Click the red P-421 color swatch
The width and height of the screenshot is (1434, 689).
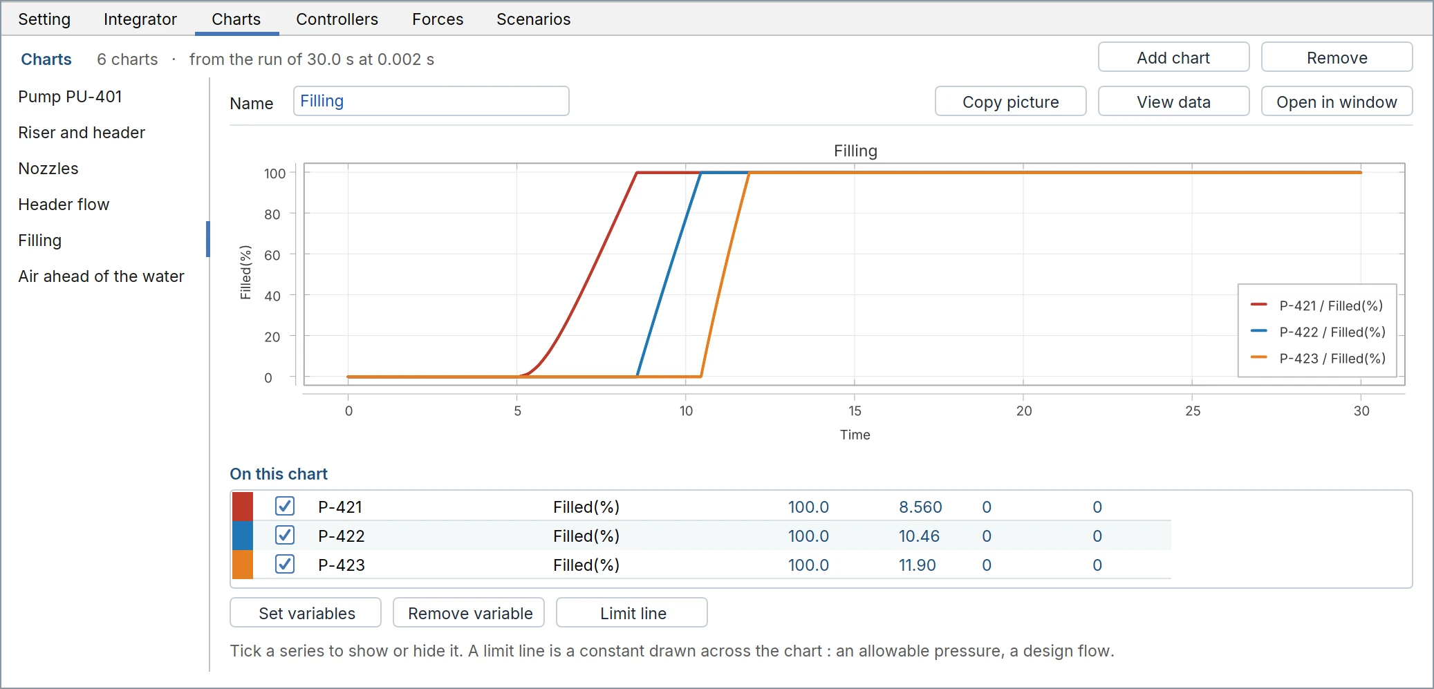pos(243,507)
